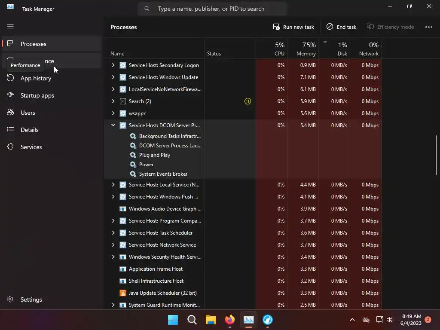Click the Services puzzle icon
This screenshot has height=330, width=440.
point(10,147)
